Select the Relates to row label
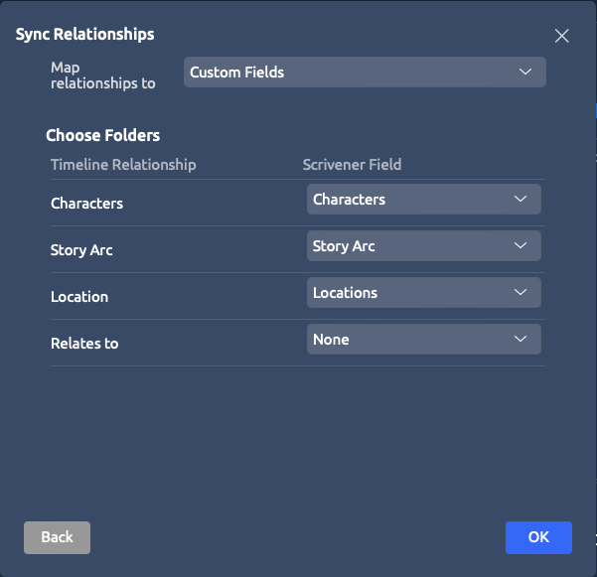The image size is (597, 577). 84,344
